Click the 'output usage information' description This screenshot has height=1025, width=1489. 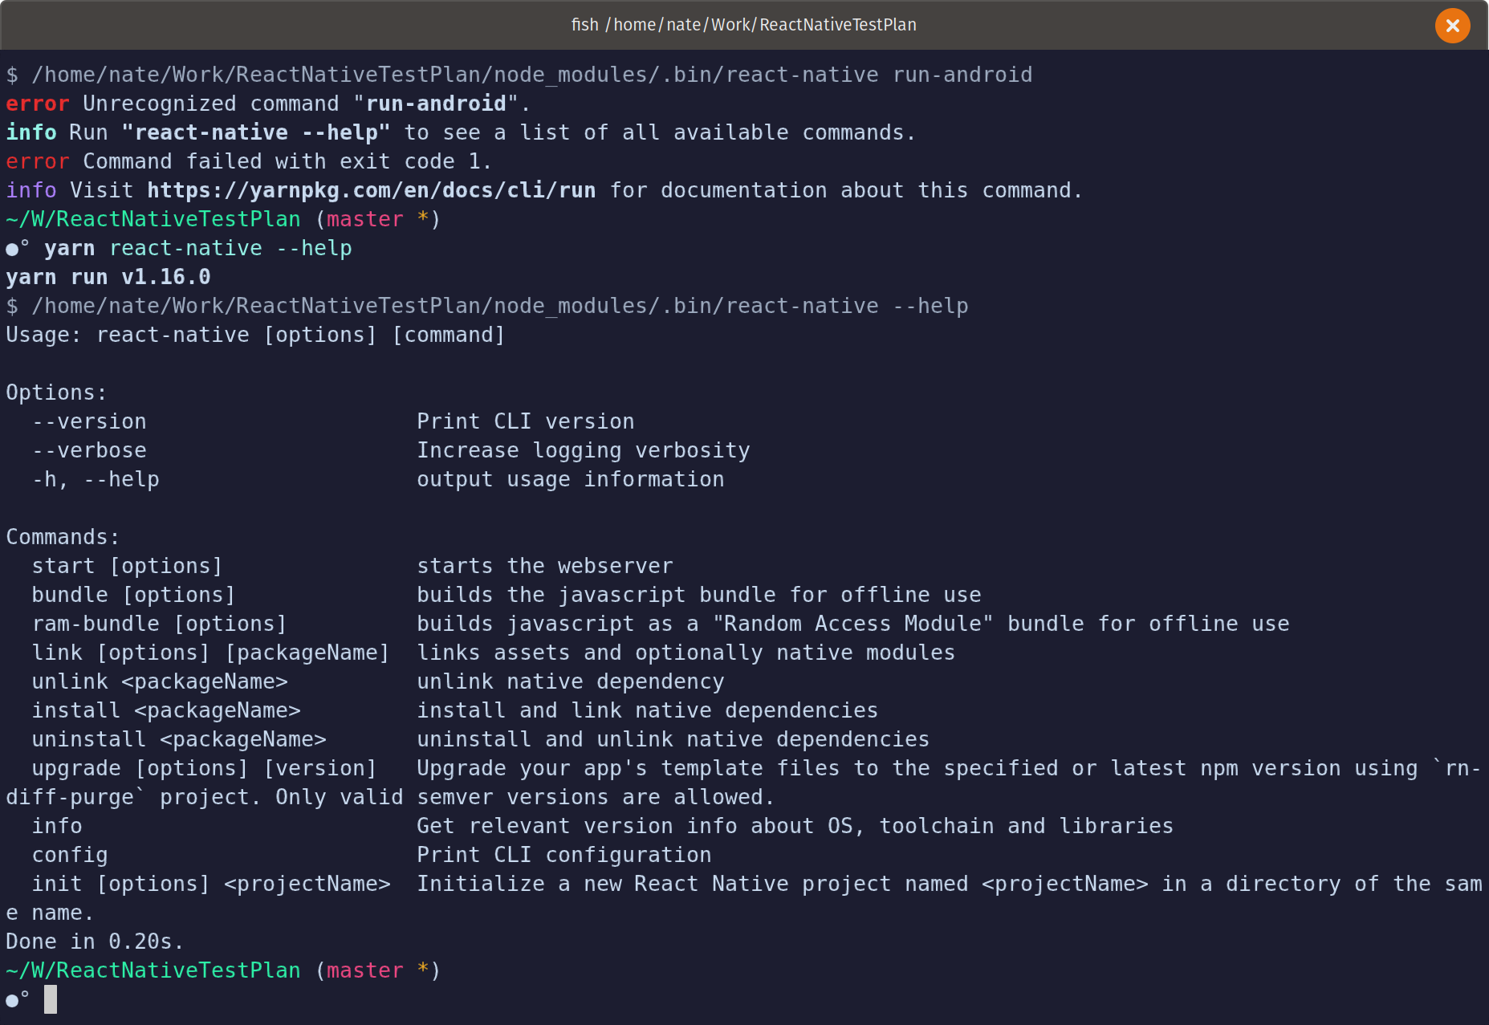pyautogui.click(x=571, y=479)
